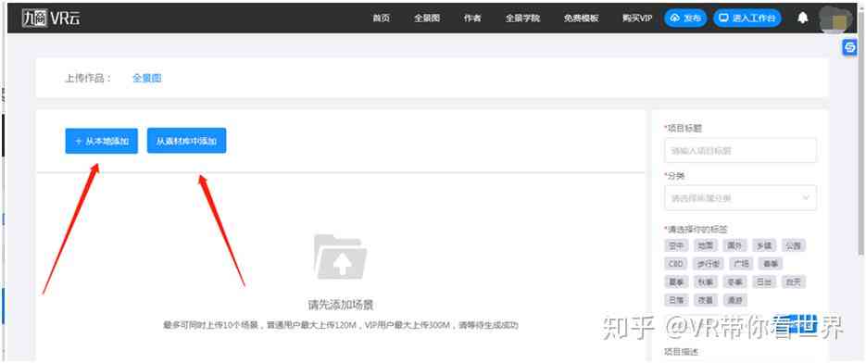Viewport: 866px width, 363px height.
Task: Open the 免费模板 navigation item
Action: (x=581, y=19)
